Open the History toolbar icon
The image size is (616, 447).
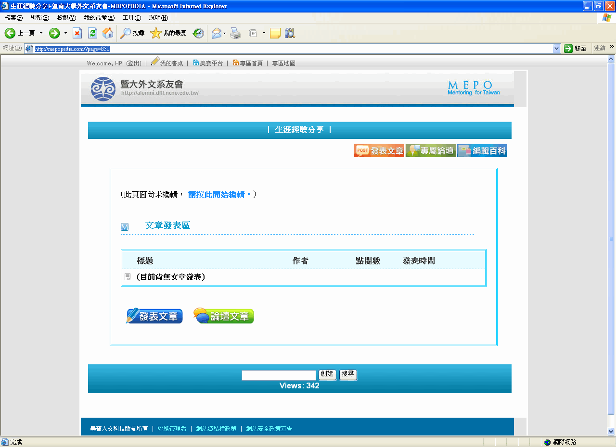[198, 33]
